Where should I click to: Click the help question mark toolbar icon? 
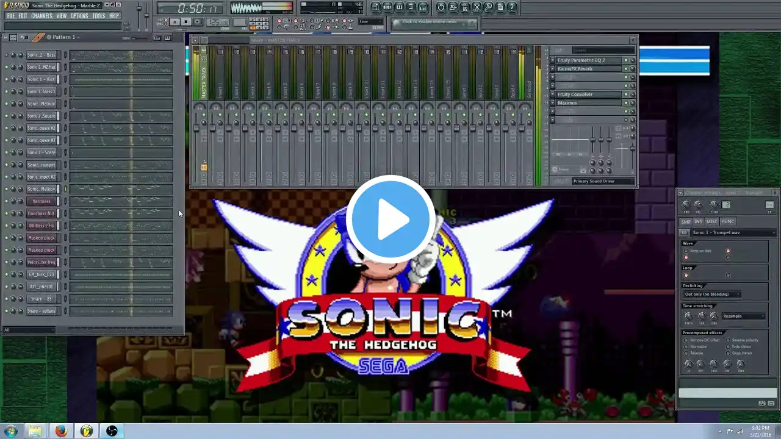(x=512, y=7)
